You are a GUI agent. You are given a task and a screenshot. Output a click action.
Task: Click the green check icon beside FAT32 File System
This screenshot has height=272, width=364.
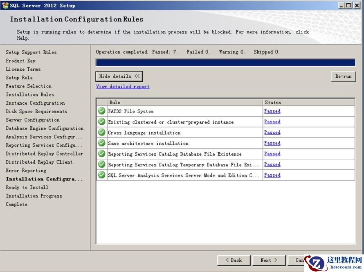pos(101,111)
